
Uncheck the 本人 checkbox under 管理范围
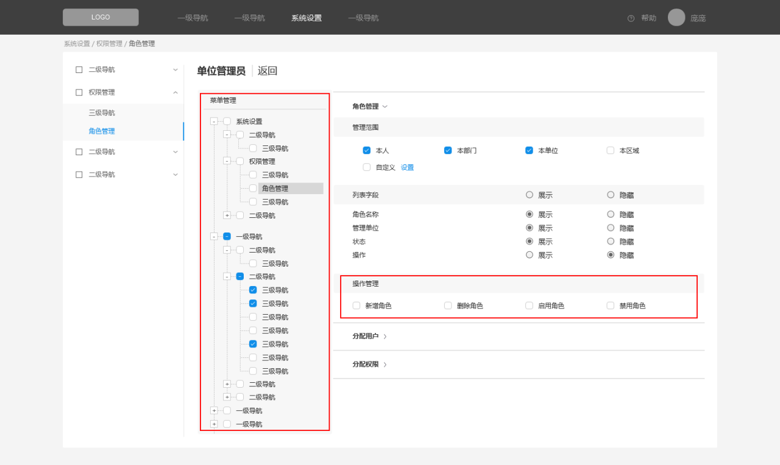(x=366, y=150)
